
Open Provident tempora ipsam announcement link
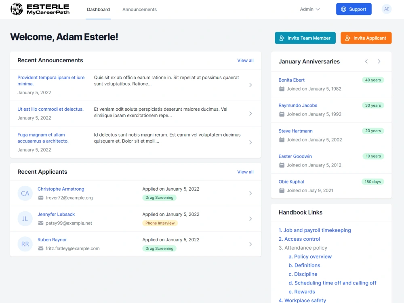[51, 81]
